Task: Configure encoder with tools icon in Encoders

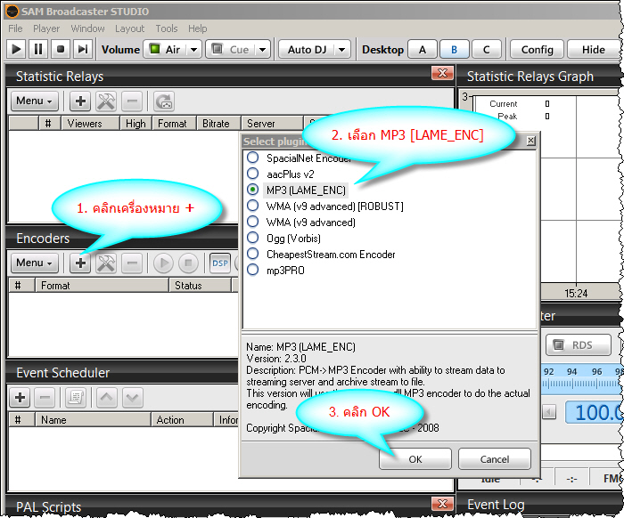Action: click(106, 263)
